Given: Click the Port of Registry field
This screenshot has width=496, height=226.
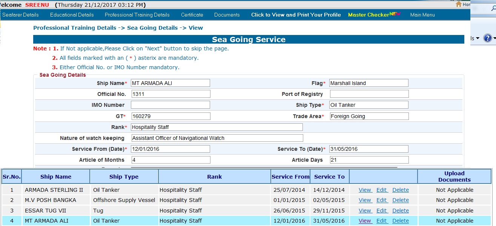Looking at the screenshot, I should pos(369,94).
